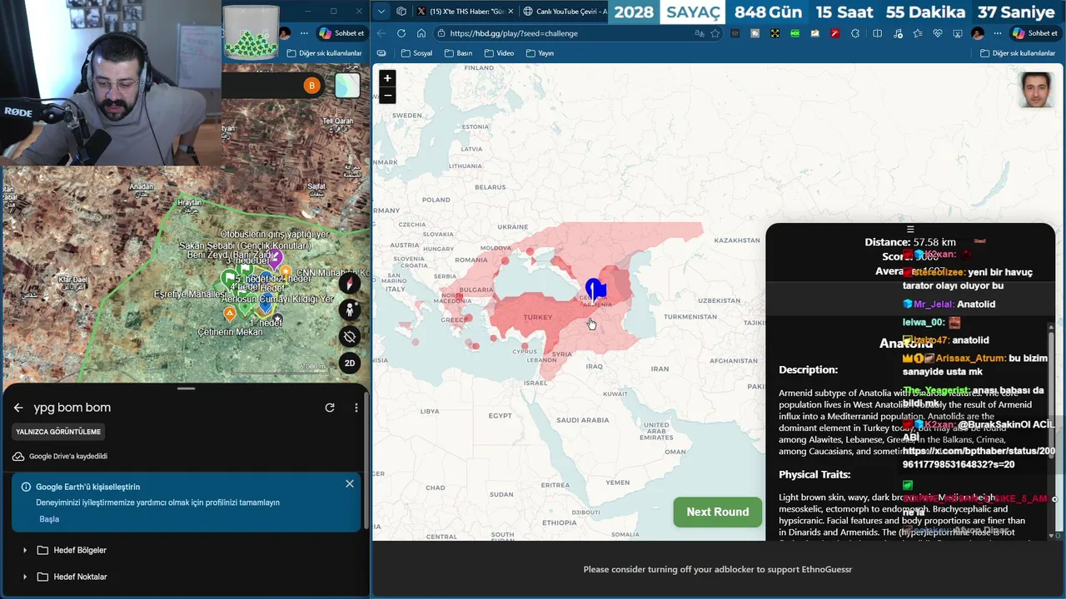This screenshot has width=1066, height=599.
Task: Click the Başla link in banner
Action: 49,519
